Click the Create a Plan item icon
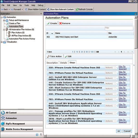 click(x=7, y=23)
